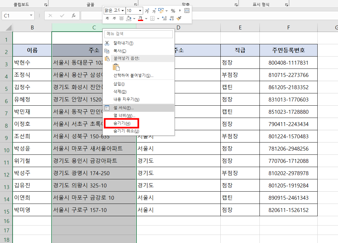Click the merge and center icon
The image size is (338, 243).
coord(187,11)
